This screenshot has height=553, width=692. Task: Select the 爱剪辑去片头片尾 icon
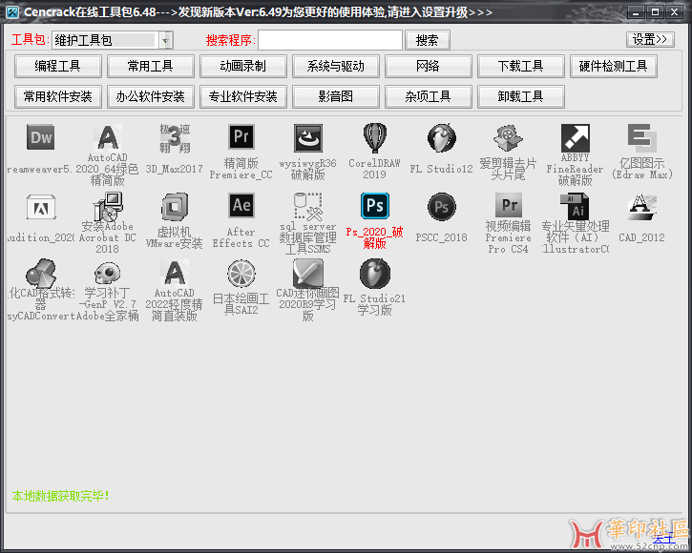coord(508,137)
